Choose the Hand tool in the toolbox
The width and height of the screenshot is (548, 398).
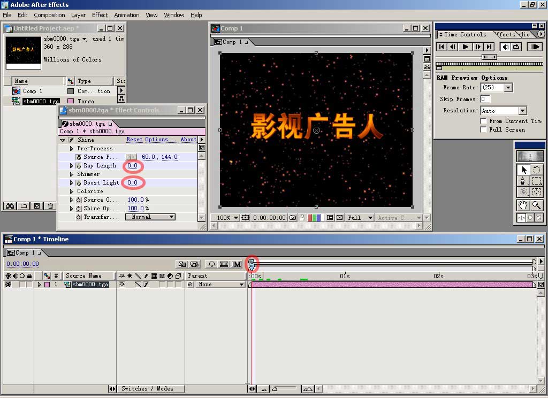(x=523, y=205)
